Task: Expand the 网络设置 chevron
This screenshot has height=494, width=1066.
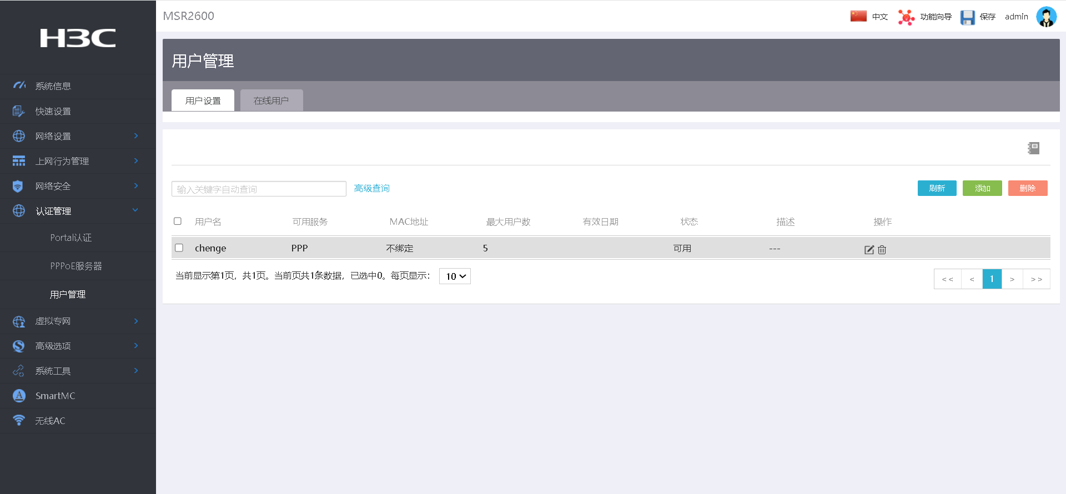Action: 136,135
